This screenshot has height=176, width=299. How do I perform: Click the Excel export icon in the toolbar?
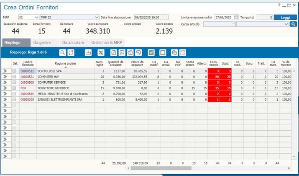point(100,52)
